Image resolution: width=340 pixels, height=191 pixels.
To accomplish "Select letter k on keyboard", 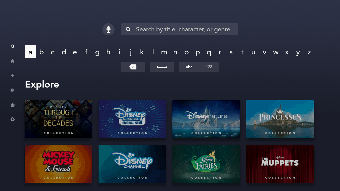I will pyautogui.click(x=142, y=52).
